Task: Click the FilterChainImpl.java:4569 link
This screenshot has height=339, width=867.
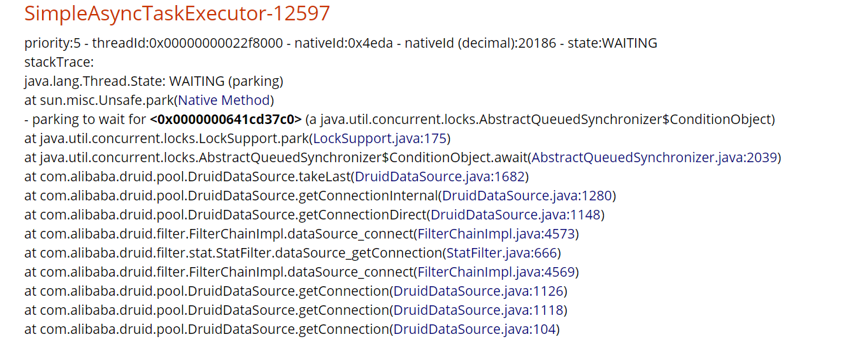Action: click(x=496, y=272)
